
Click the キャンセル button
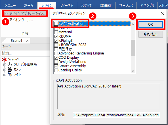pyautogui.click(x=150, y=34)
